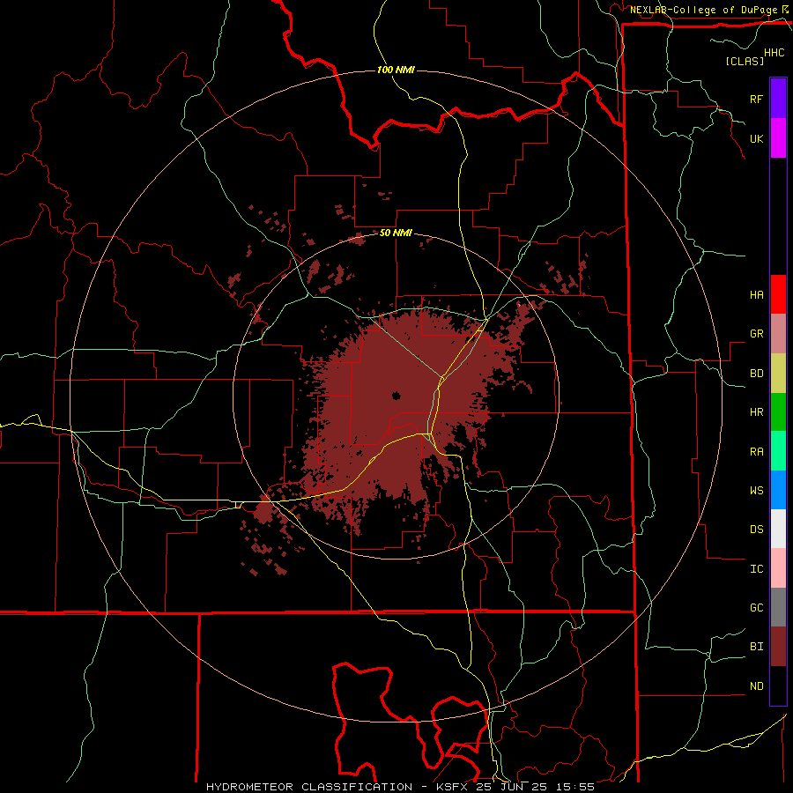
Task: Click the UK legend label
Action: coord(757,138)
